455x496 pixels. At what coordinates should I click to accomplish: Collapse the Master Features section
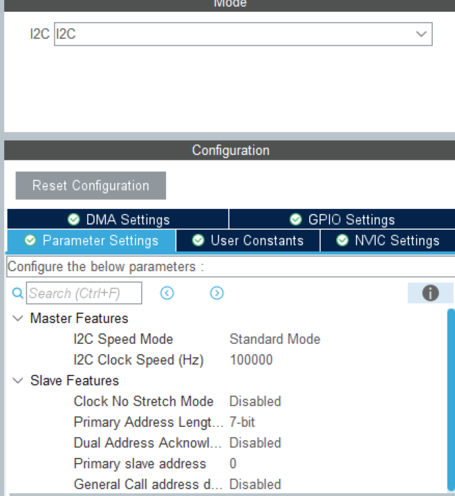coord(17,319)
